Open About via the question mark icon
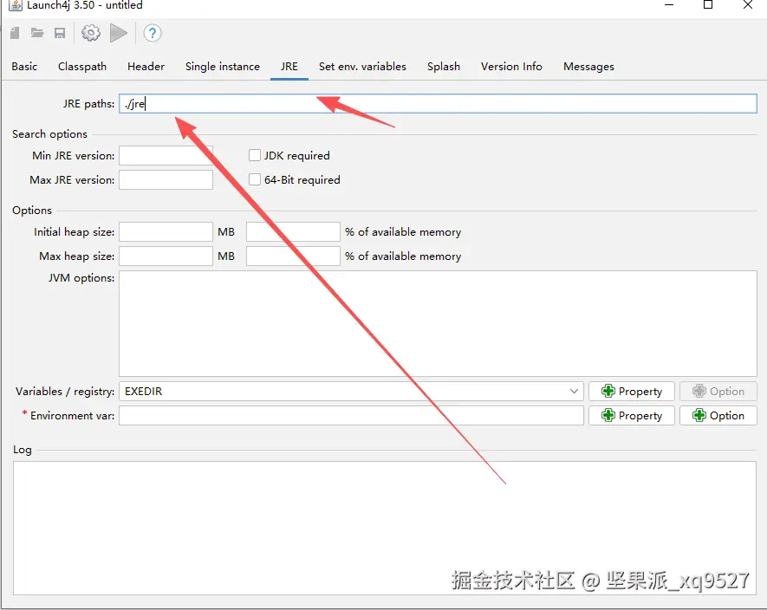Screen dimensions: 767x610 point(153,33)
